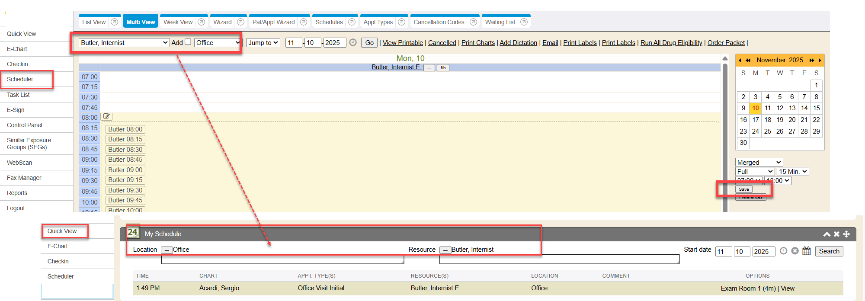Jump back one year in calendar header

748,61
